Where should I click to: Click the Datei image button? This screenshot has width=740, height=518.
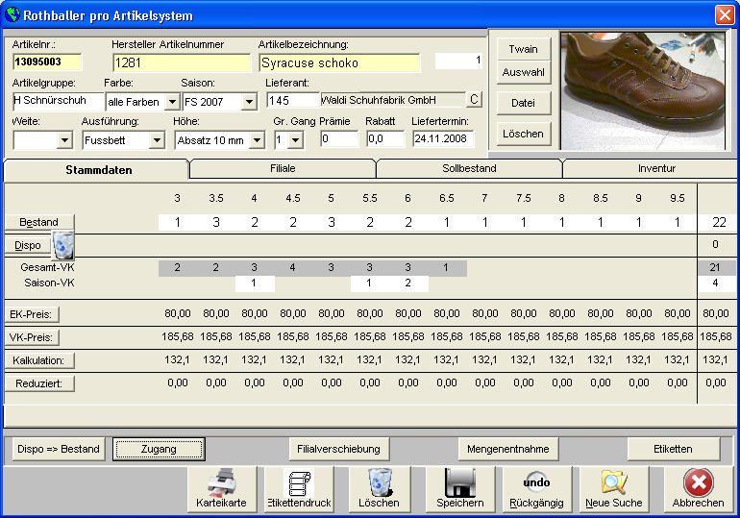(x=524, y=103)
